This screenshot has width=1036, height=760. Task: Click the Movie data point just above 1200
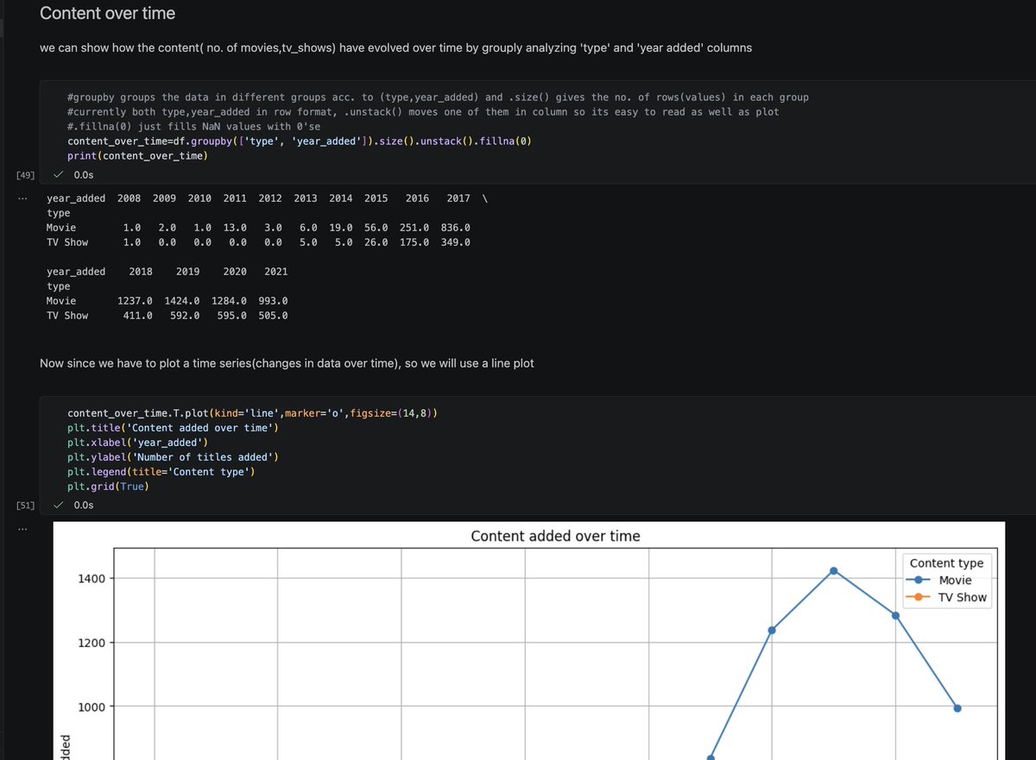coord(772,630)
